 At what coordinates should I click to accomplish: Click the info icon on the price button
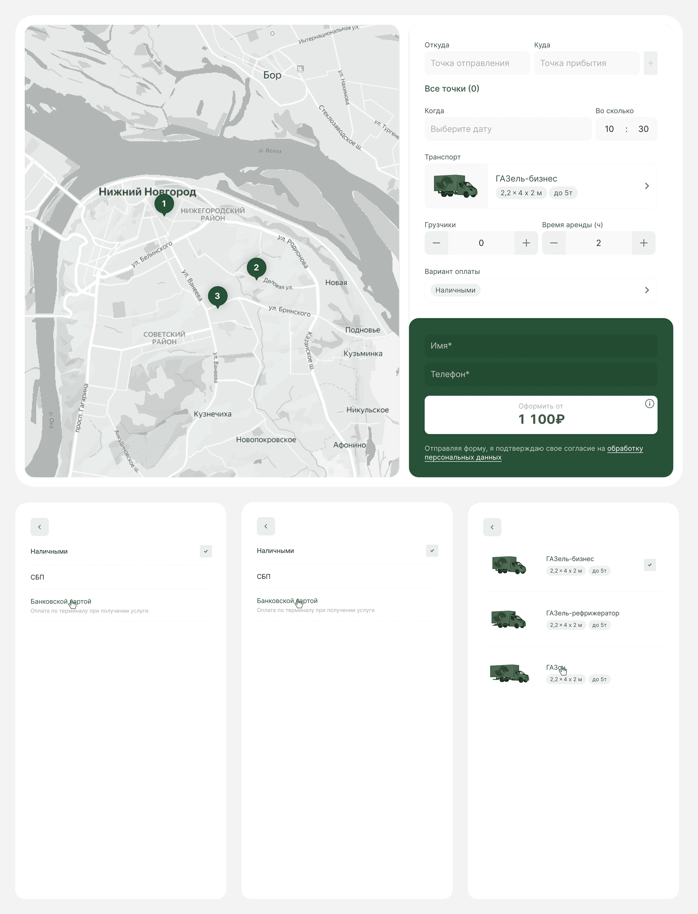click(649, 403)
